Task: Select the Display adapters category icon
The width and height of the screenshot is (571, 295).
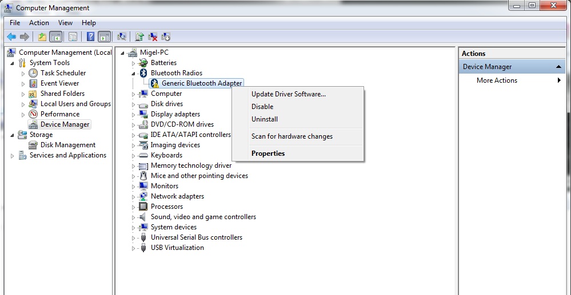Action: click(x=143, y=114)
